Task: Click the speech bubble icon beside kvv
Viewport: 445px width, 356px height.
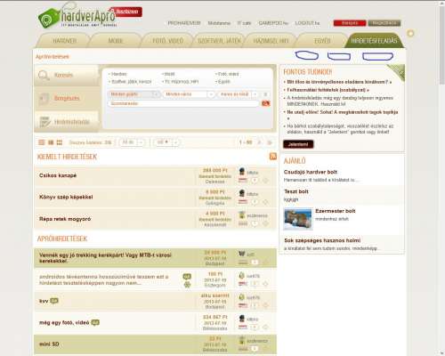Action: pyautogui.click(x=54, y=301)
